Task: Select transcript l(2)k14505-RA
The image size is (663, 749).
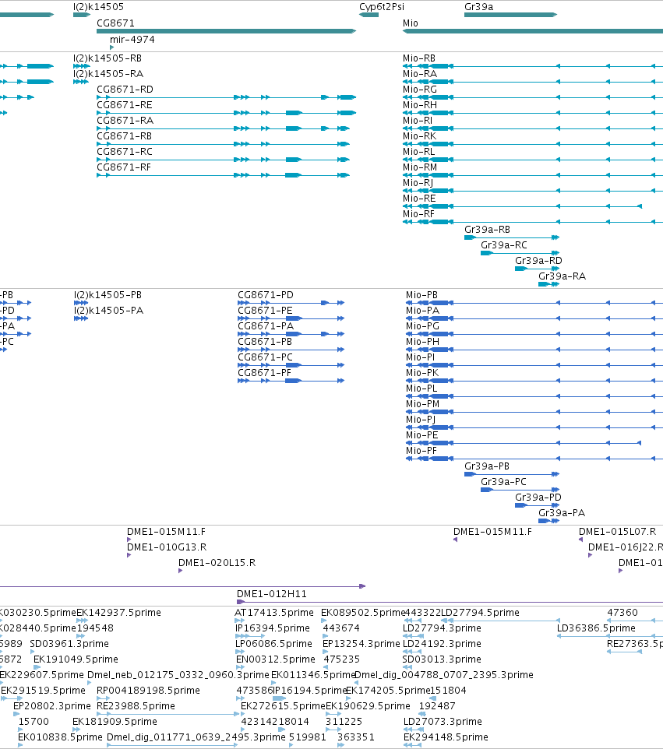Action: pos(81,82)
